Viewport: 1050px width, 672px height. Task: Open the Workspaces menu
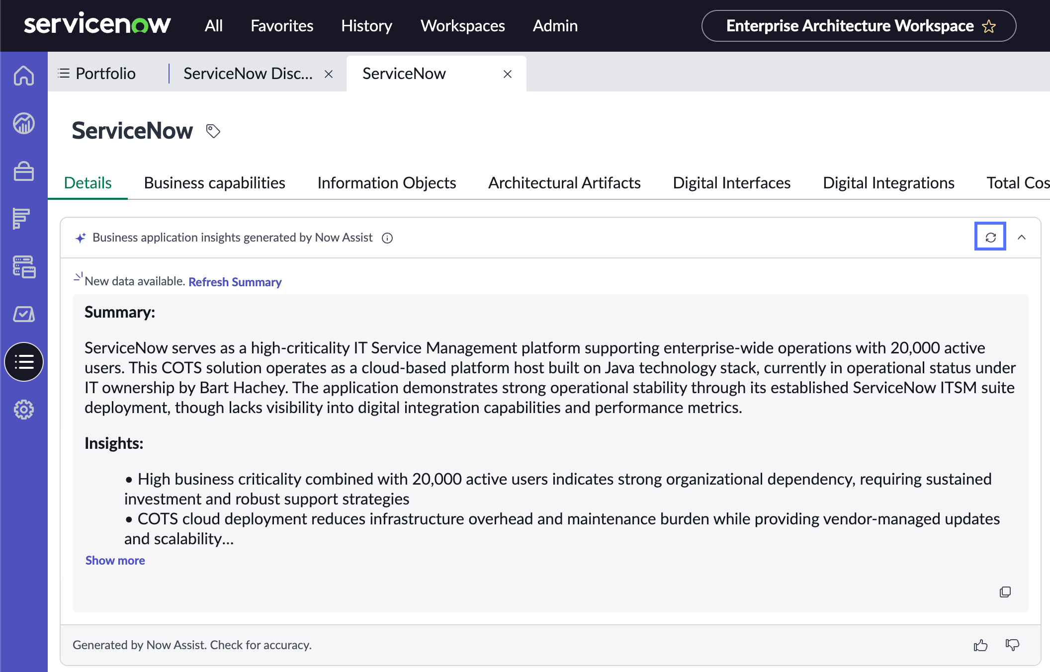click(x=463, y=26)
